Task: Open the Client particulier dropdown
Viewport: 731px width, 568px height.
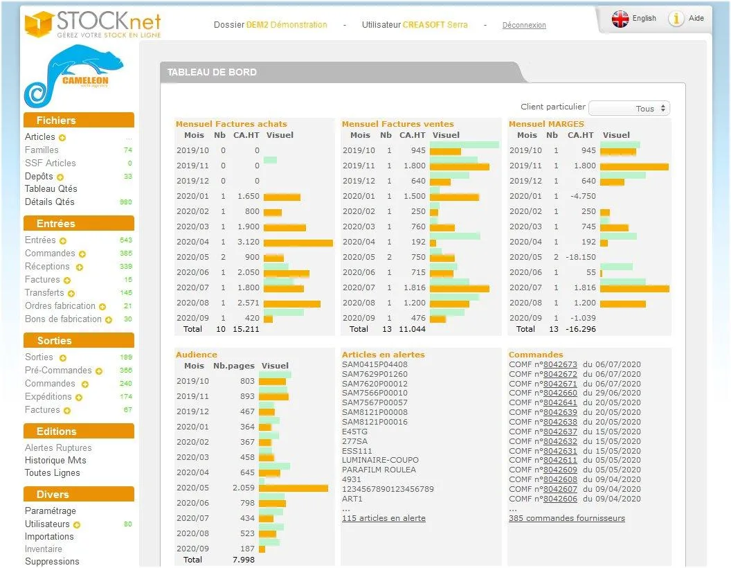Action: (629, 108)
